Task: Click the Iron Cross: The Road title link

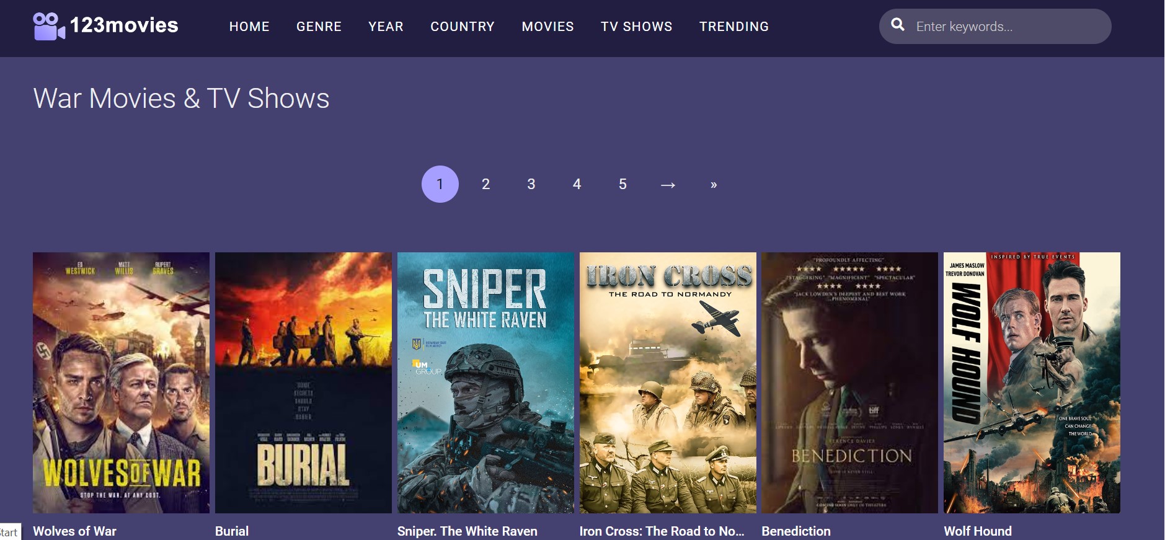Action: click(662, 531)
